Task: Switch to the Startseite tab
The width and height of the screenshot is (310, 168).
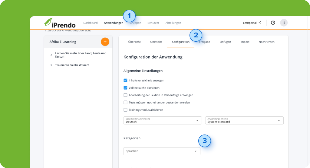Action: point(156,42)
